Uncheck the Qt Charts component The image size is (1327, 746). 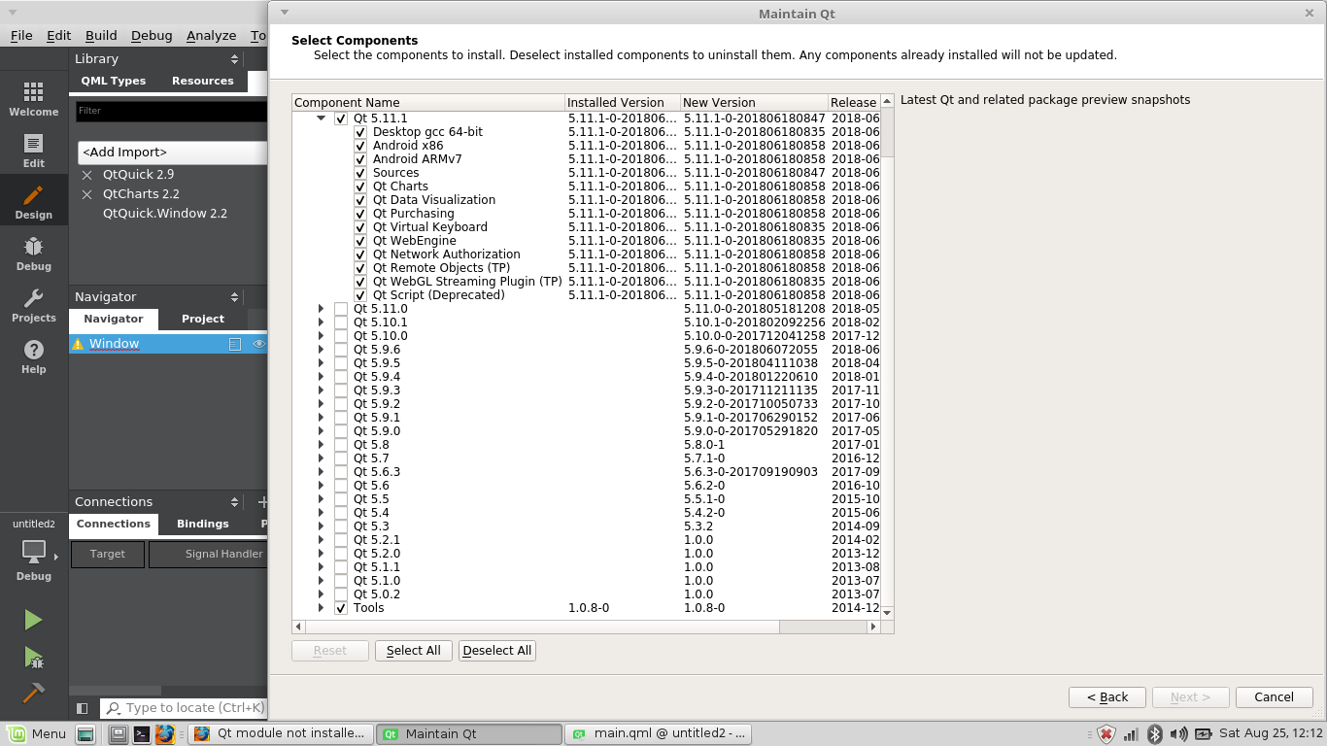[x=360, y=186]
